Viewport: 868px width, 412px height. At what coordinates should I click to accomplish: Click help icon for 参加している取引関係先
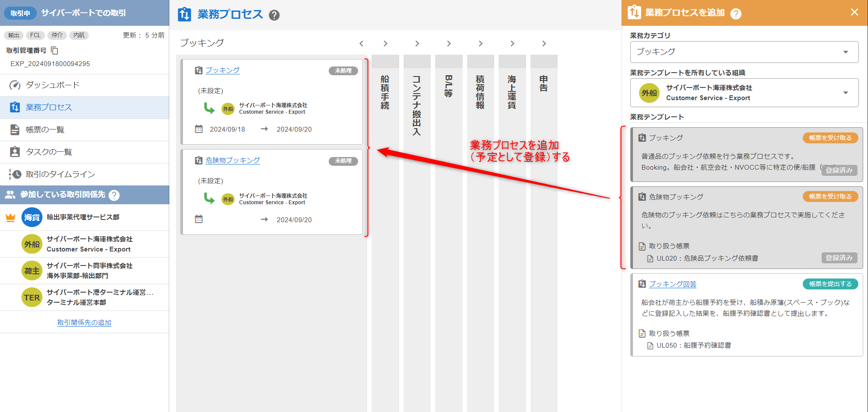(114, 195)
